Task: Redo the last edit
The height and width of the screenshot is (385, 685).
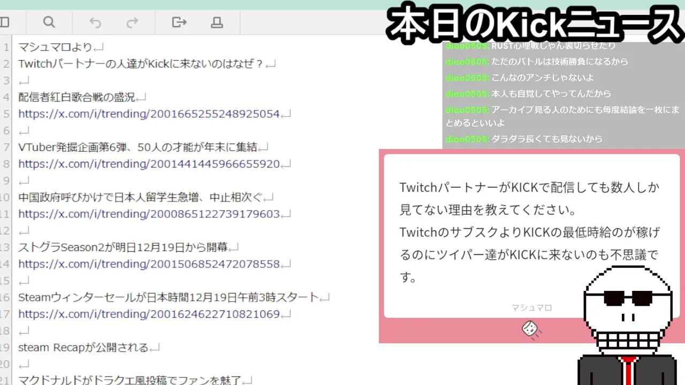Action: pos(132,22)
